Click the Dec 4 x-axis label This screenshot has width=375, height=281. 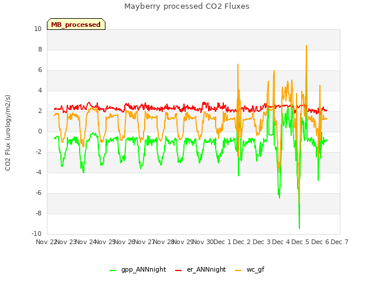pos(281,242)
